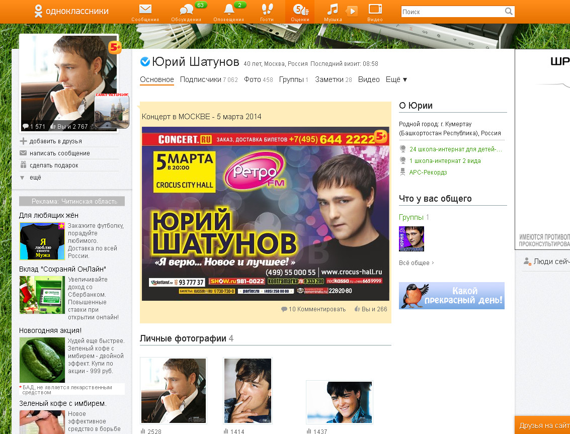Click добавить в друзья
This screenshot has height=434, width=570.
pos(55,141)
